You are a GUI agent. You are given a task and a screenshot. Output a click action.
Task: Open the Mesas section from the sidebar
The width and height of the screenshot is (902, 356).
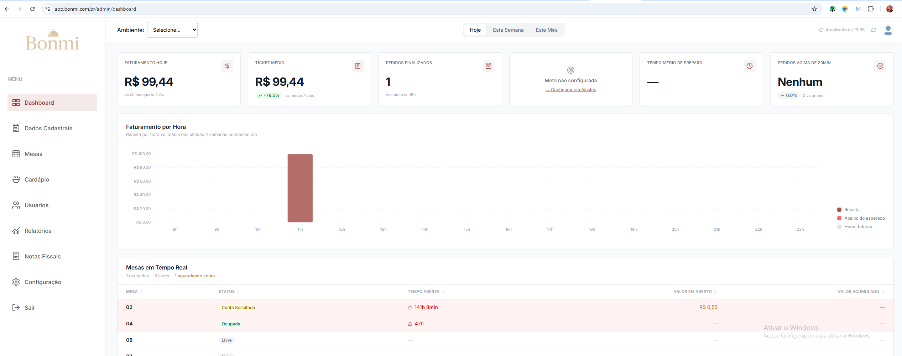pyautogui.click(x=34, y=154)
